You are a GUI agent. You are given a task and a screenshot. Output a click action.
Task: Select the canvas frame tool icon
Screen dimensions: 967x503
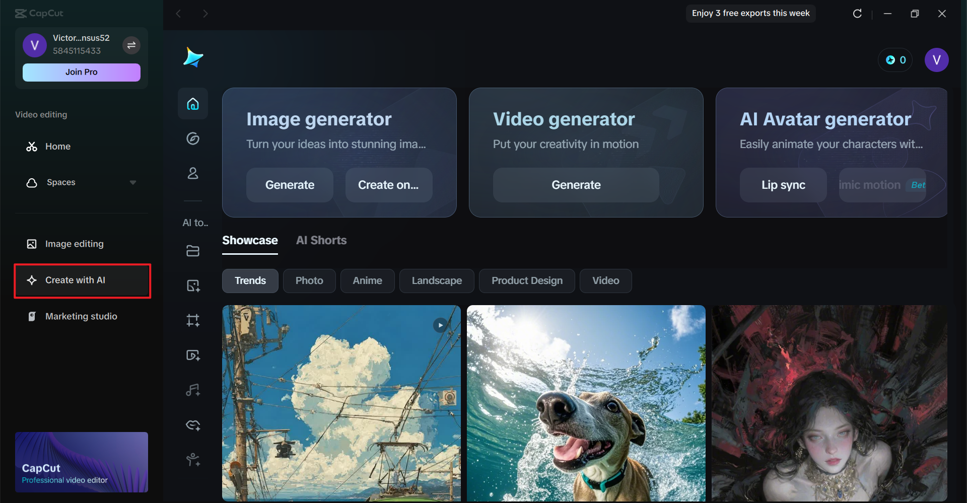(x=193, y=320)
